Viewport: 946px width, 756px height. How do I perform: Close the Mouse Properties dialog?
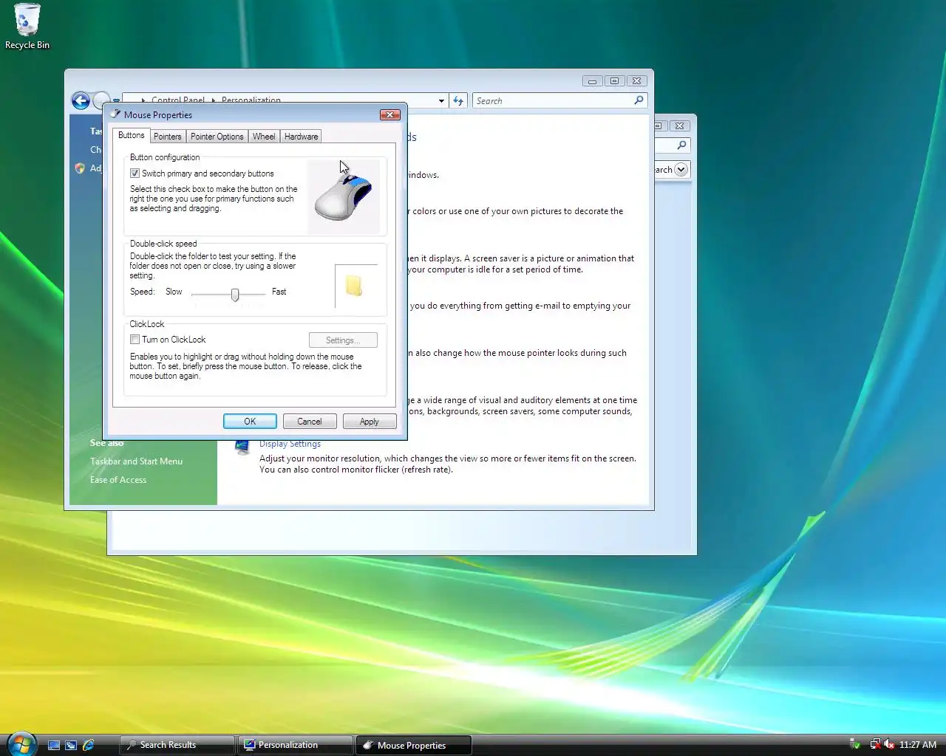(390, 114)
